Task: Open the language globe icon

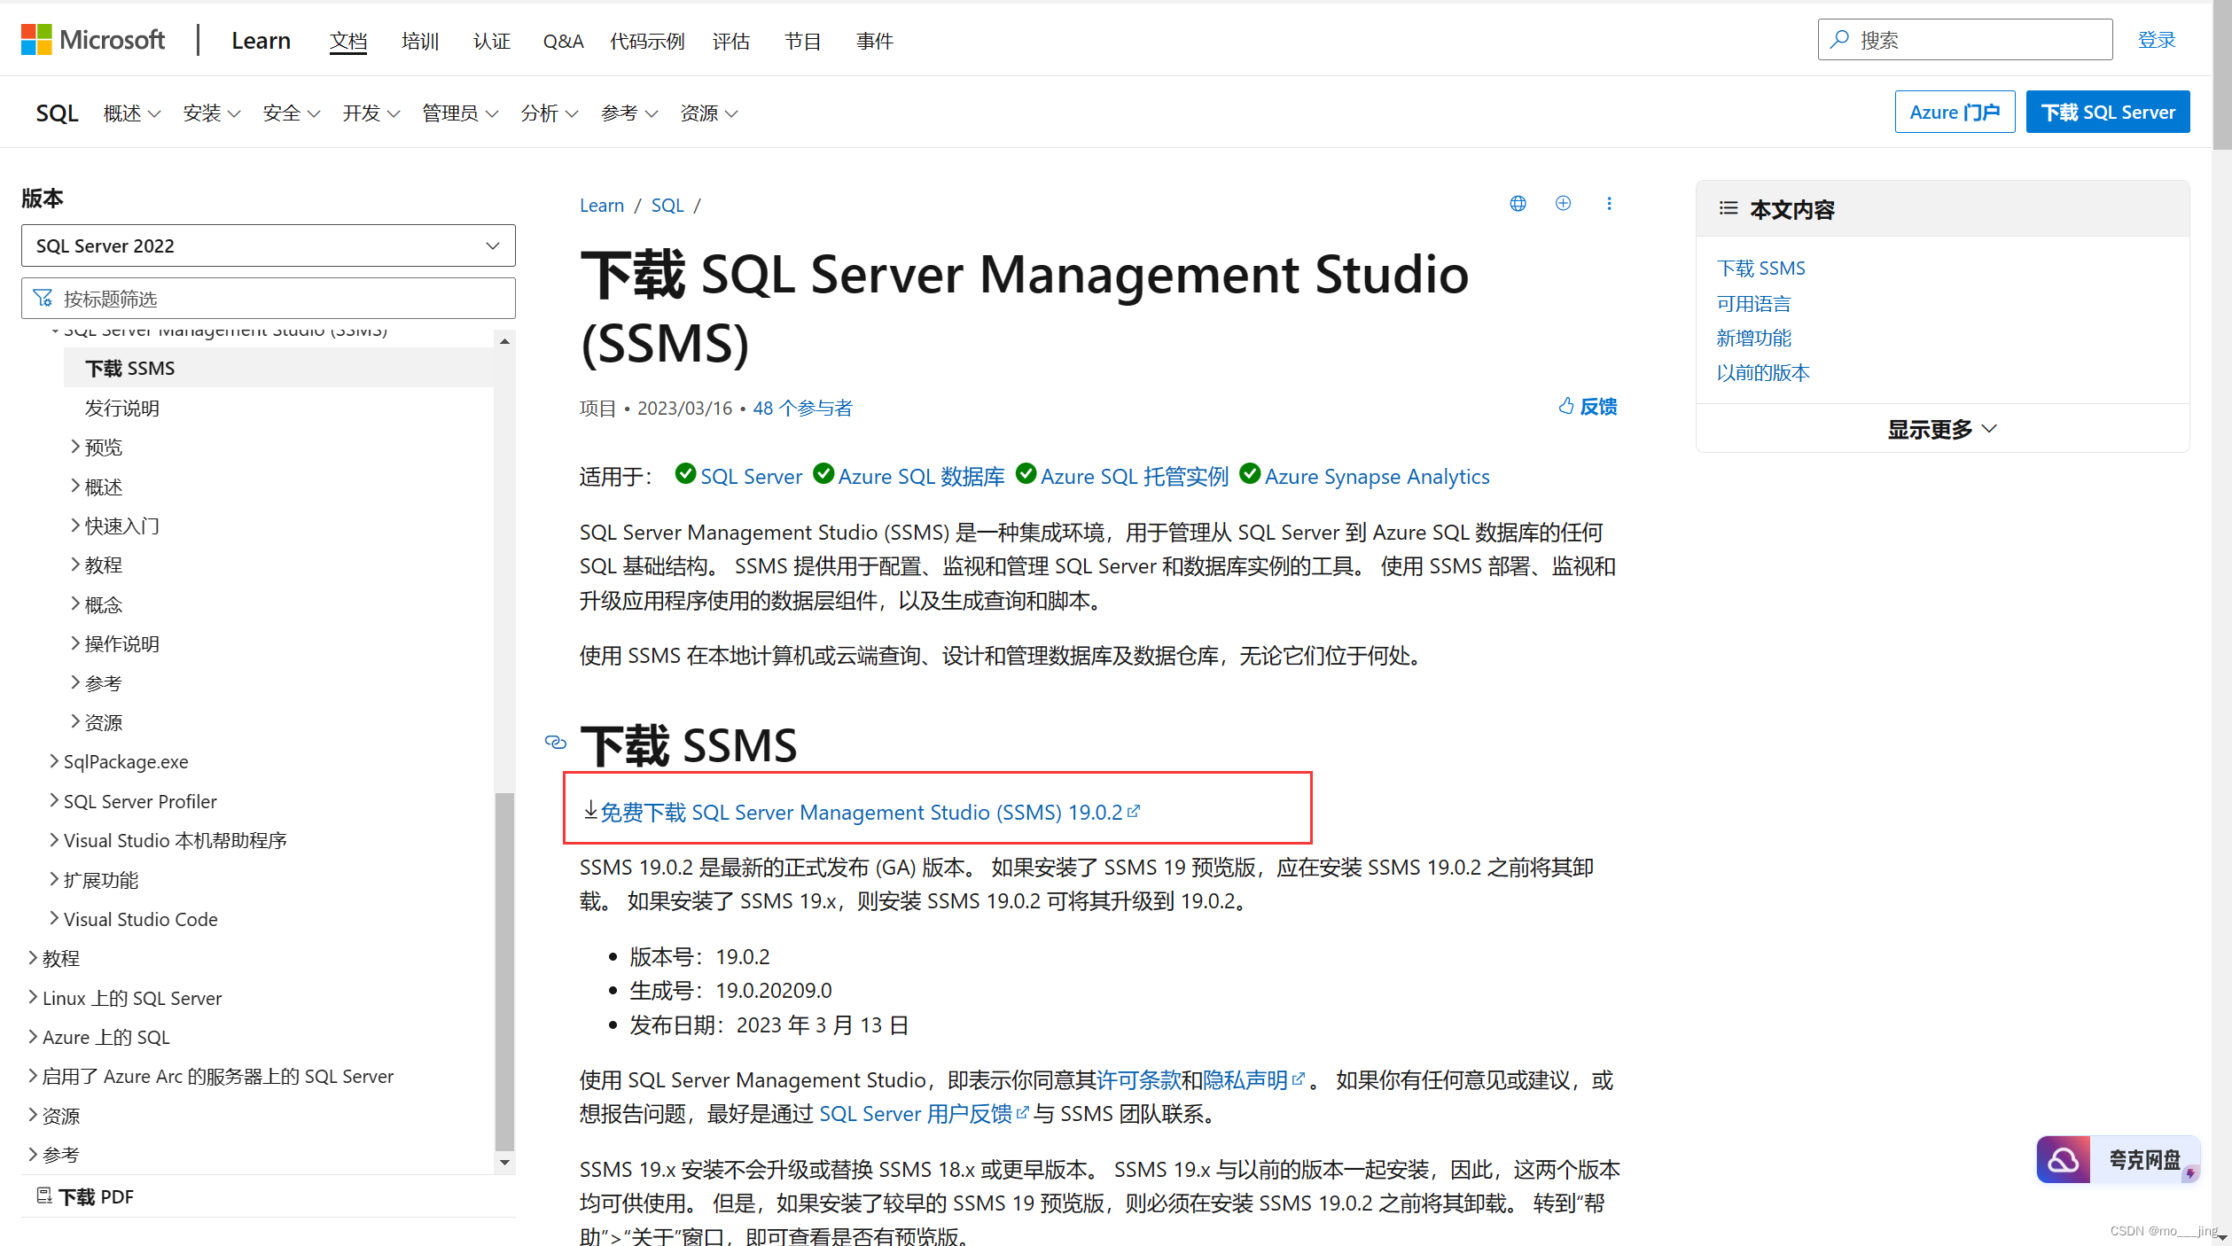Action: 1518,204
